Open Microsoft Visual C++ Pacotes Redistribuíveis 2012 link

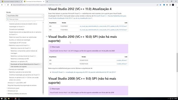[x=87, y=17]
